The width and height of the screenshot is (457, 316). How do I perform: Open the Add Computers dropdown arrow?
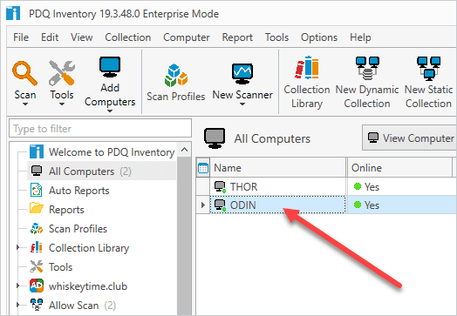pyautogui.click(x=110, y=111)
